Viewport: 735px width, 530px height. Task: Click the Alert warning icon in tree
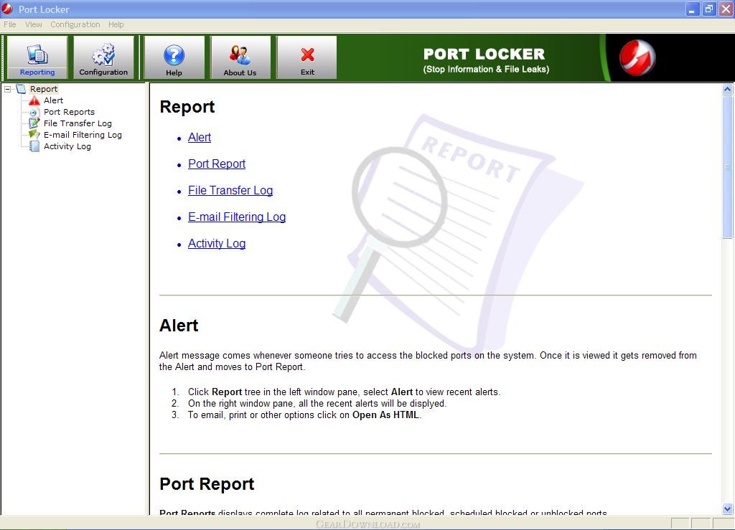coord(34,100)
